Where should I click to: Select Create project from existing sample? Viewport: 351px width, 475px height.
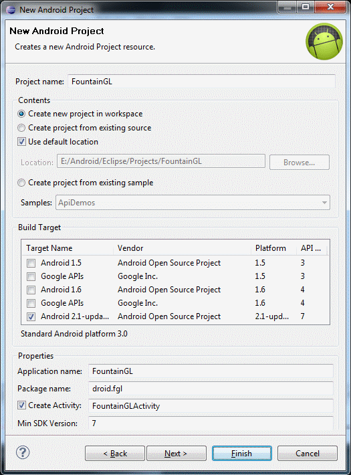pyautogui.click(x=21, y=183)
